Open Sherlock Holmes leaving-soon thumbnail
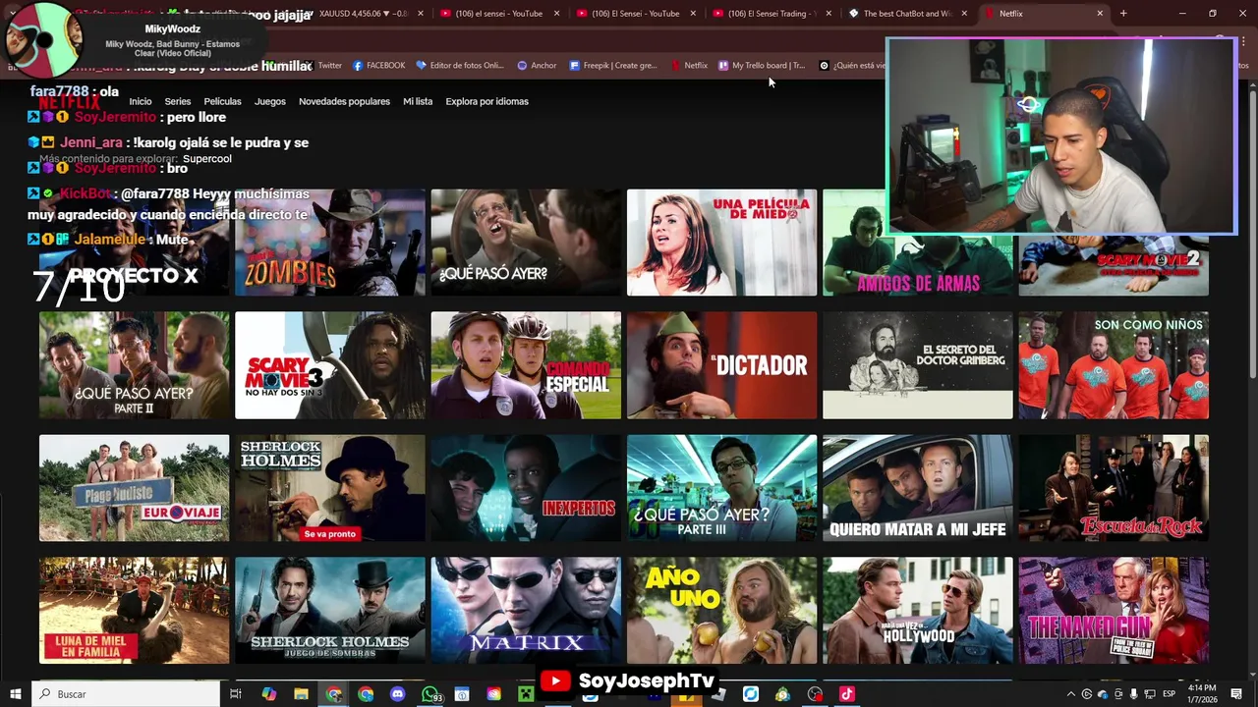 tap(329, 488)
